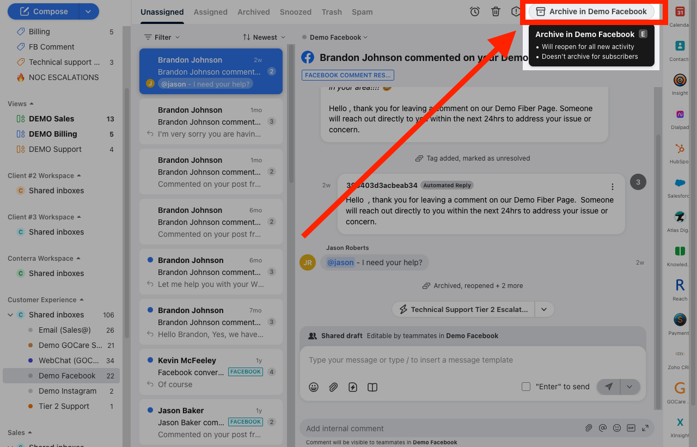Image resolution: width=697 pixels, height=447 pixels.
Task: Open Kevin McFeeley conversation
Action: [211, 372]
